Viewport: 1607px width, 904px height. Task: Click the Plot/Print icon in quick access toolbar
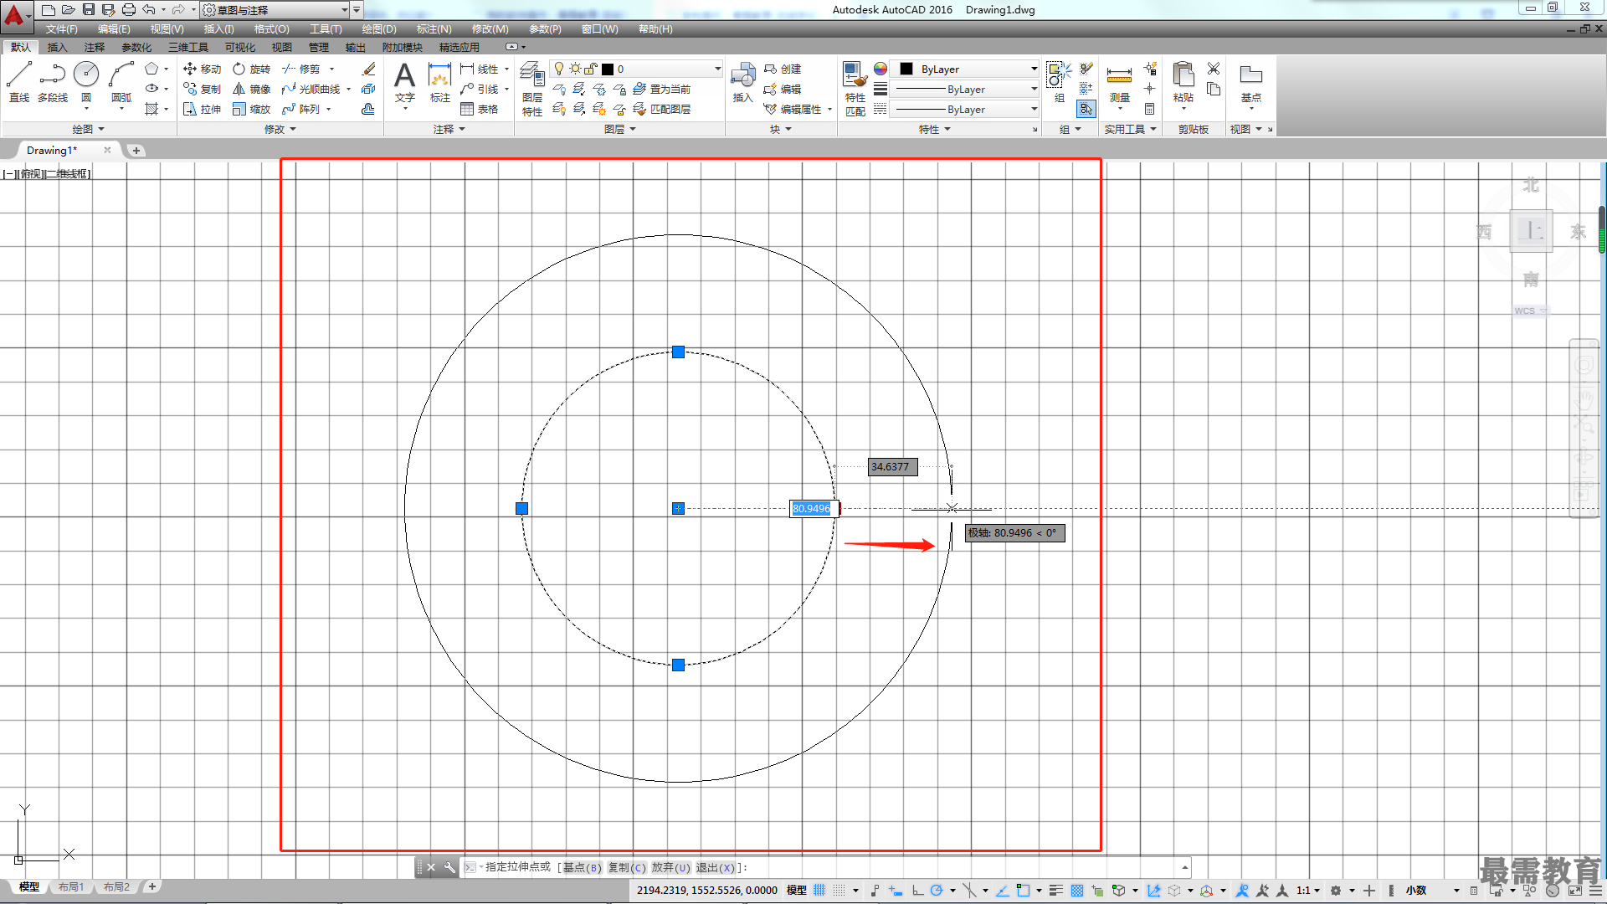click(x=129, y=9)
